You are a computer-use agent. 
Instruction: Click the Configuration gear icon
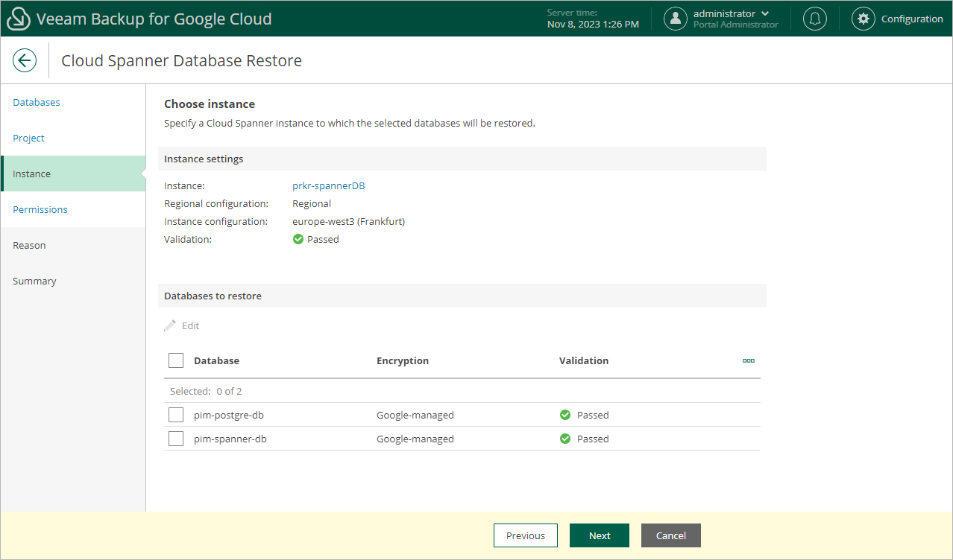pyautogui.click(x=864, y=19)
